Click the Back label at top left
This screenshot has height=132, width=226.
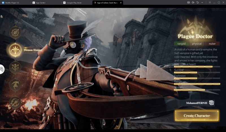1,16
